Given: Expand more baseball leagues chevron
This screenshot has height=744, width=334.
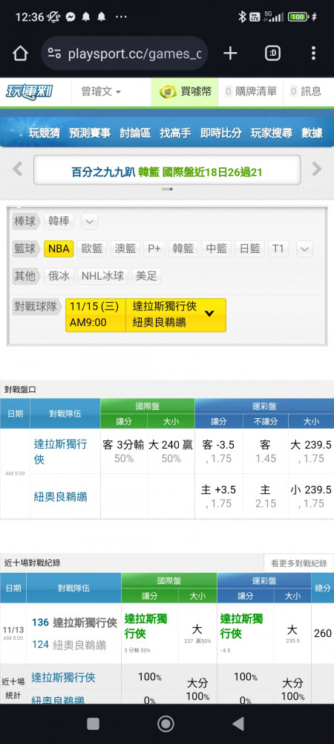Looking at the screenshot, I should pyautogui.click(x=89, y=221).
